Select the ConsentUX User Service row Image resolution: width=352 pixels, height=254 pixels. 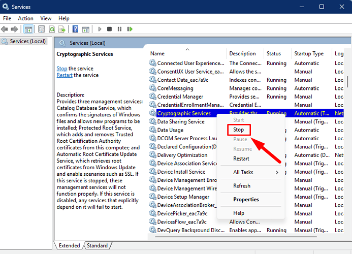(246, 72)
